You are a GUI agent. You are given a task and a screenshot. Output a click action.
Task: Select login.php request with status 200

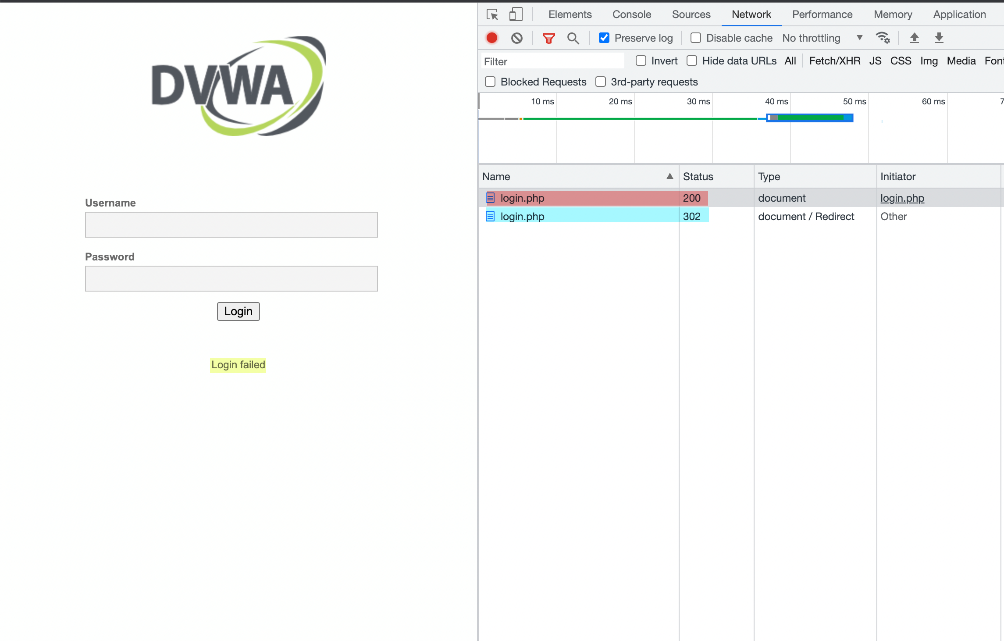740,198
